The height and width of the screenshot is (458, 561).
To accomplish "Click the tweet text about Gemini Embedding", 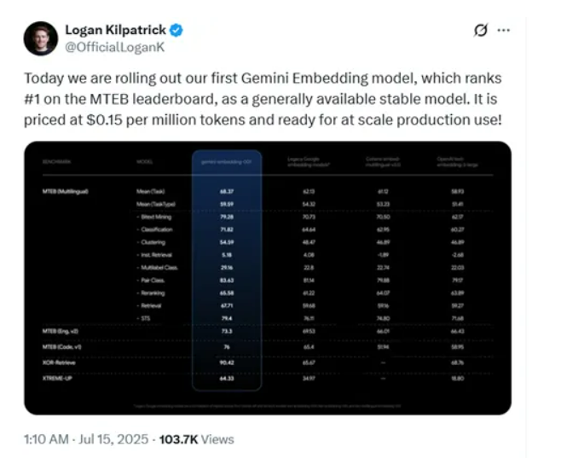I will (x=263, y=99).
